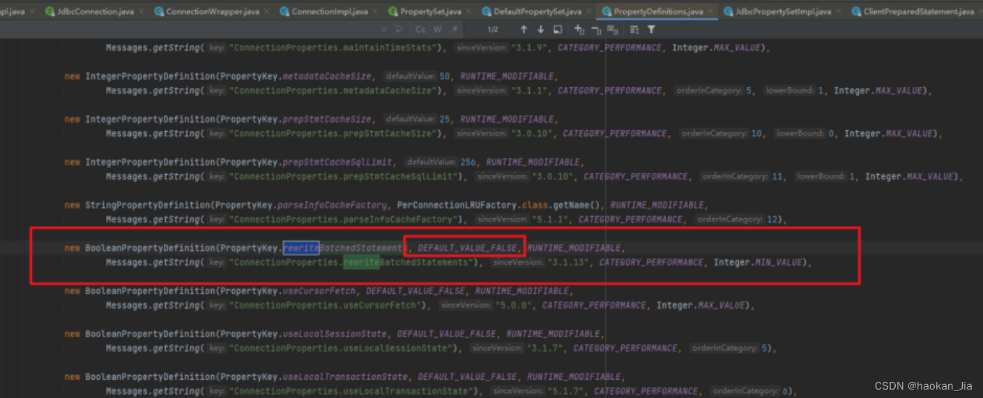
Task: Click the "5.1.7" sinceVersion string
Action: pos(565,392)
